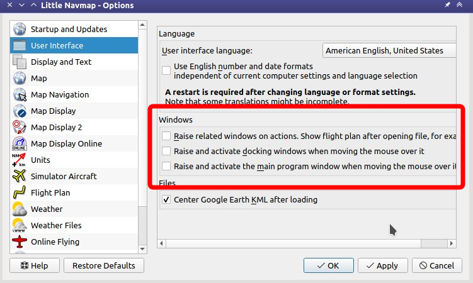Click horizontal scrollbar left arrow

[x=161, y=243]
